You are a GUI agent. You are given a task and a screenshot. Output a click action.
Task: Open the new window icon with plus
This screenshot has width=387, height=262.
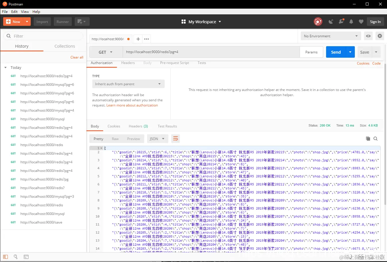point(82,22)
